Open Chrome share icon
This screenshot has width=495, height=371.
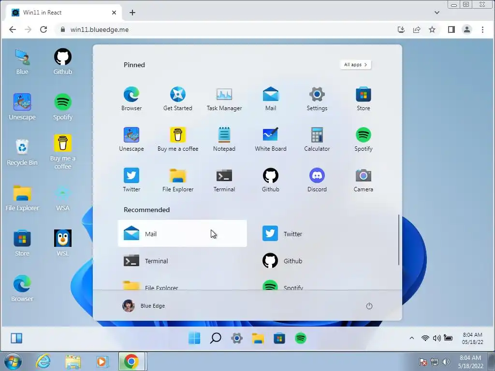[417, 29]
